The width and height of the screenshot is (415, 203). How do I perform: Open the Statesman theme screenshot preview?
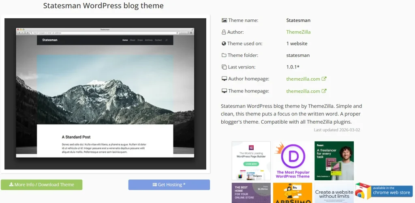pyautogui.click(x=105, y=94)
